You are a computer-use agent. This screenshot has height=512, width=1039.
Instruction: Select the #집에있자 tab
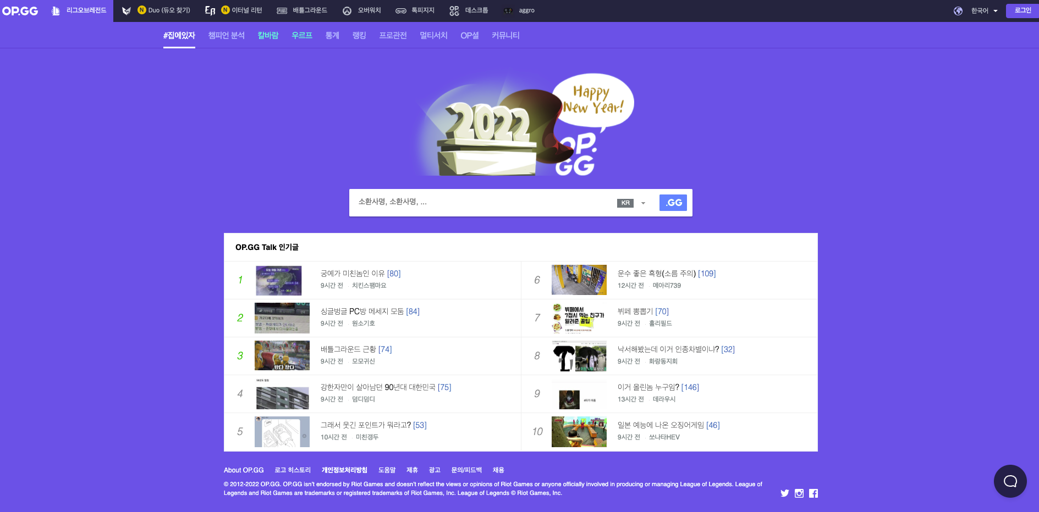point(179,36)
